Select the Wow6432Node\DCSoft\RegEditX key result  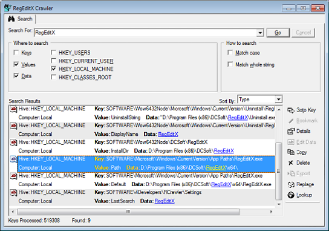pos(142,147)
